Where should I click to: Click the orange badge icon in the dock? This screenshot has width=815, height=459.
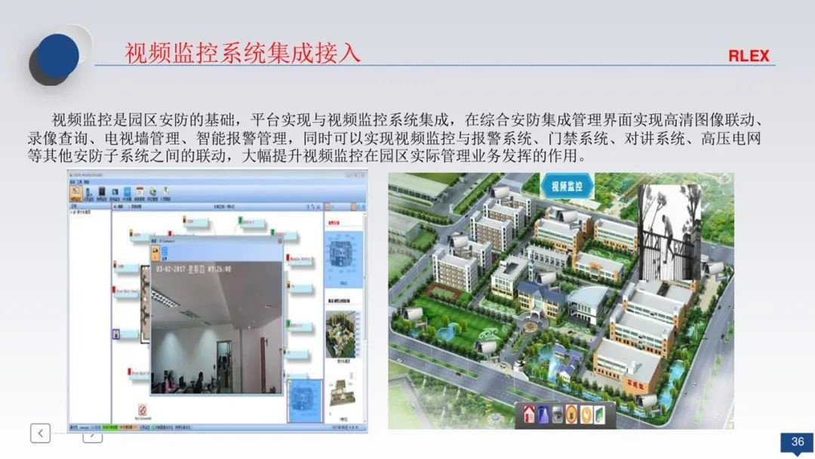click(571, 414)
